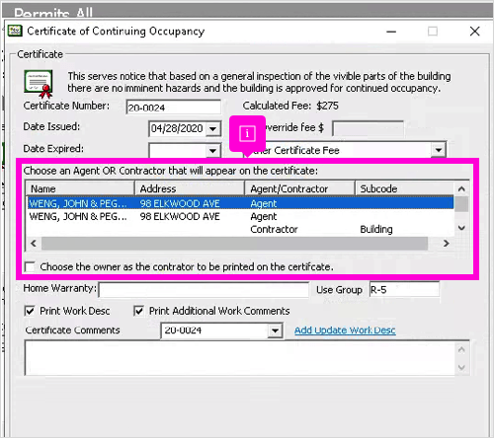494x438 pixels.
Task: Click the agent list horizontal scrollbar
Action: (234, 244)
